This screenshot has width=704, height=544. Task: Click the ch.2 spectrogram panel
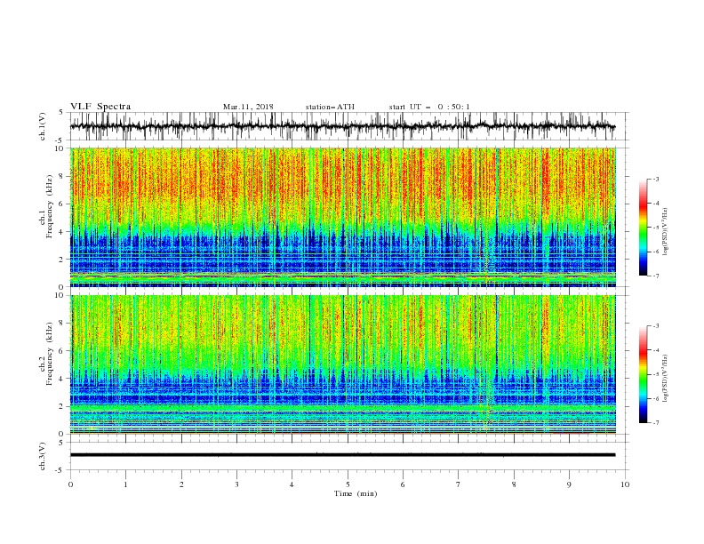coord(343,364)
